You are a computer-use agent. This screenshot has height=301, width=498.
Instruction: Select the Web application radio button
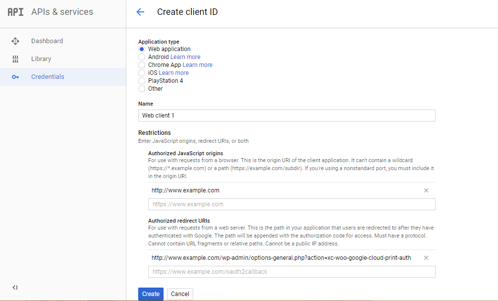pos(142,49)
